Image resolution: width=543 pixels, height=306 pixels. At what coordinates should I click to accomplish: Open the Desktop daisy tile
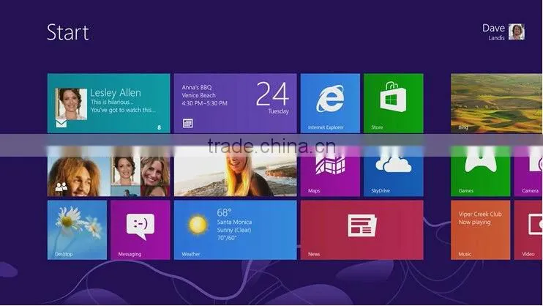point(77,230)
